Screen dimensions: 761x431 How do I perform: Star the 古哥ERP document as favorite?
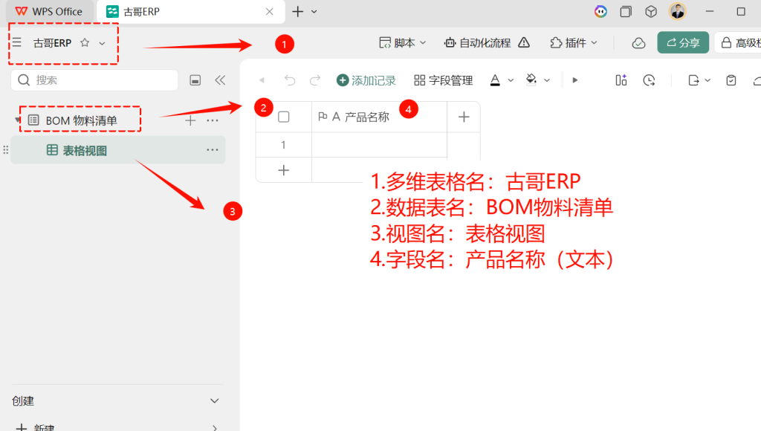pos(85,42)
